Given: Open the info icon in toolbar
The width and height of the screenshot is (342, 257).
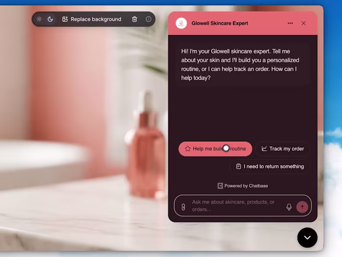Looking at the screenshot, I should (x=148, y=19).
